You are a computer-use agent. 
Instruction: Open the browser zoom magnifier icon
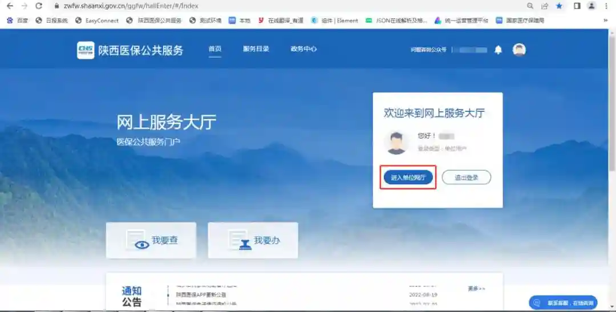point(530,6)
